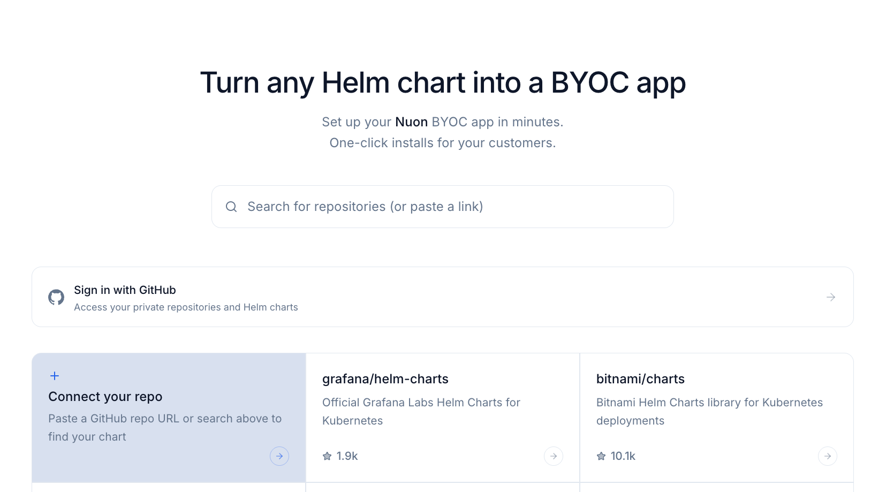Viewport: 886px width, 492px height.
Task: Click the blue plus icon above Connect your repo
Action: tap(55, 376)
